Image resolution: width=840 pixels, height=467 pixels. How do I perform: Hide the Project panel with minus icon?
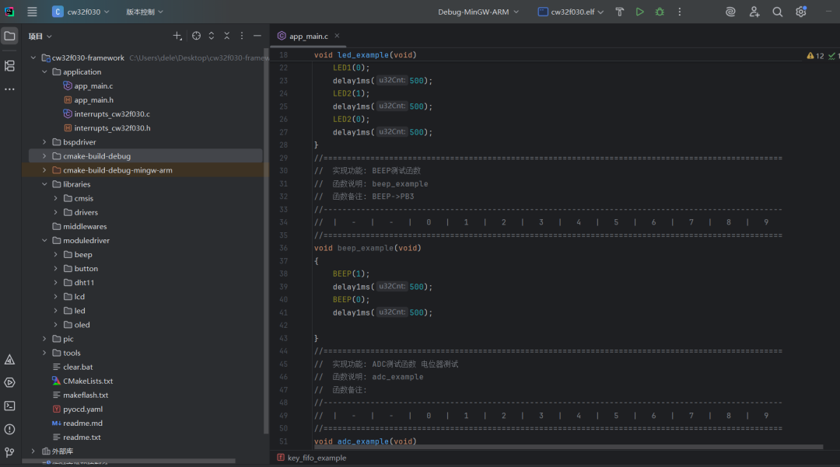coord(257,36)
